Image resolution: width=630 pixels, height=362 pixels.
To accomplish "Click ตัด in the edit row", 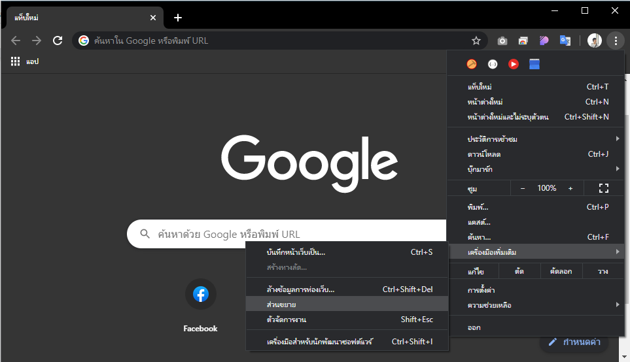I will [519, 271].
